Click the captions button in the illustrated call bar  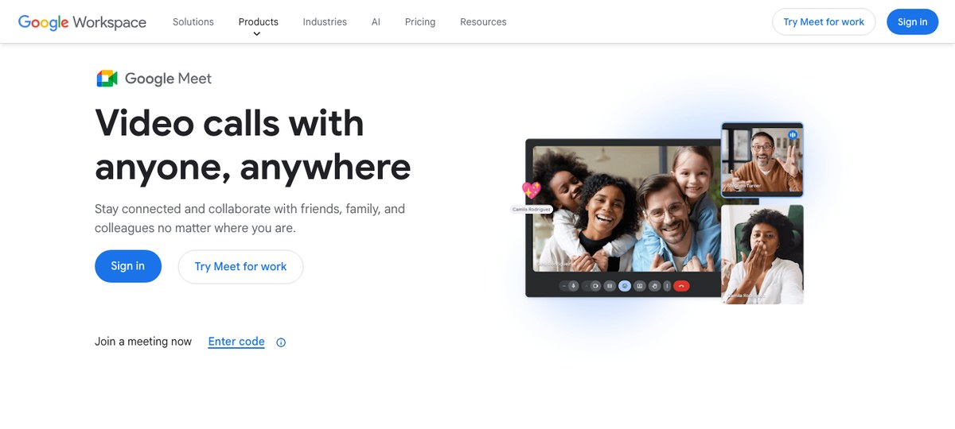610,286
